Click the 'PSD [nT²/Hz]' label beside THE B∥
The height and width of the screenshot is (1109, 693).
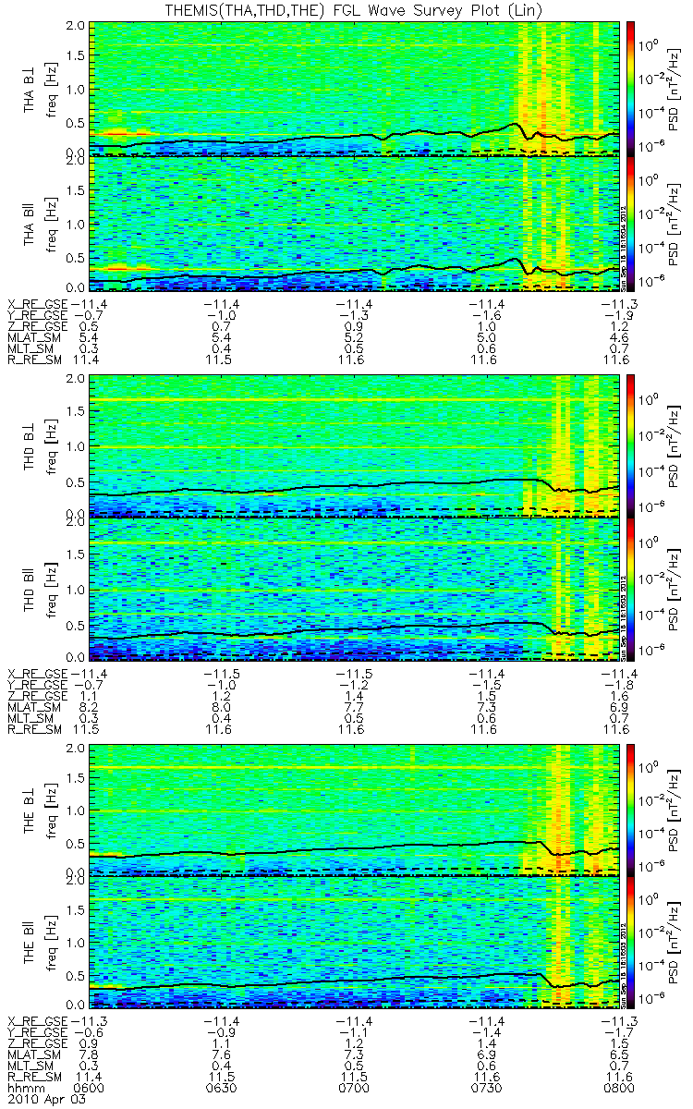(675, 944)
